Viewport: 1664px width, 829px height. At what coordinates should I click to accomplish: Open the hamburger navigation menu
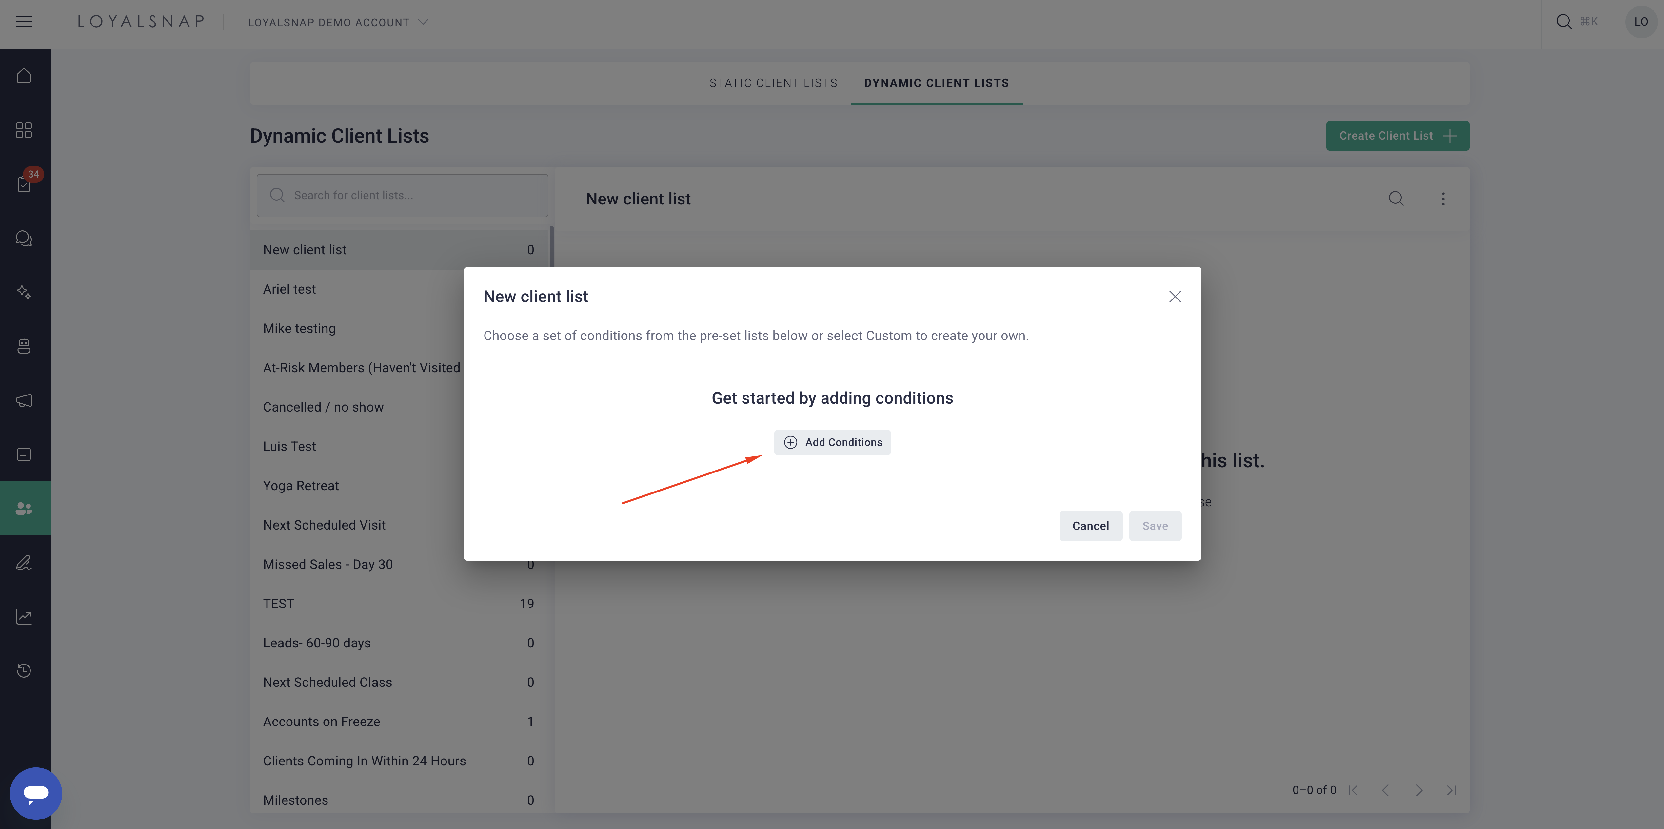tap(24, 22)
